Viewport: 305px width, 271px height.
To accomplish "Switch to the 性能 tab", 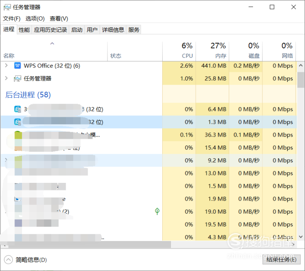I will click(x=24, y=30).
